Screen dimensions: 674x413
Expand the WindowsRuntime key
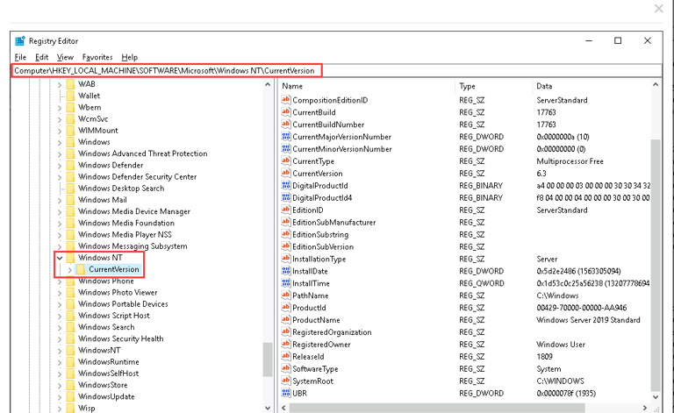click(60, 362)
